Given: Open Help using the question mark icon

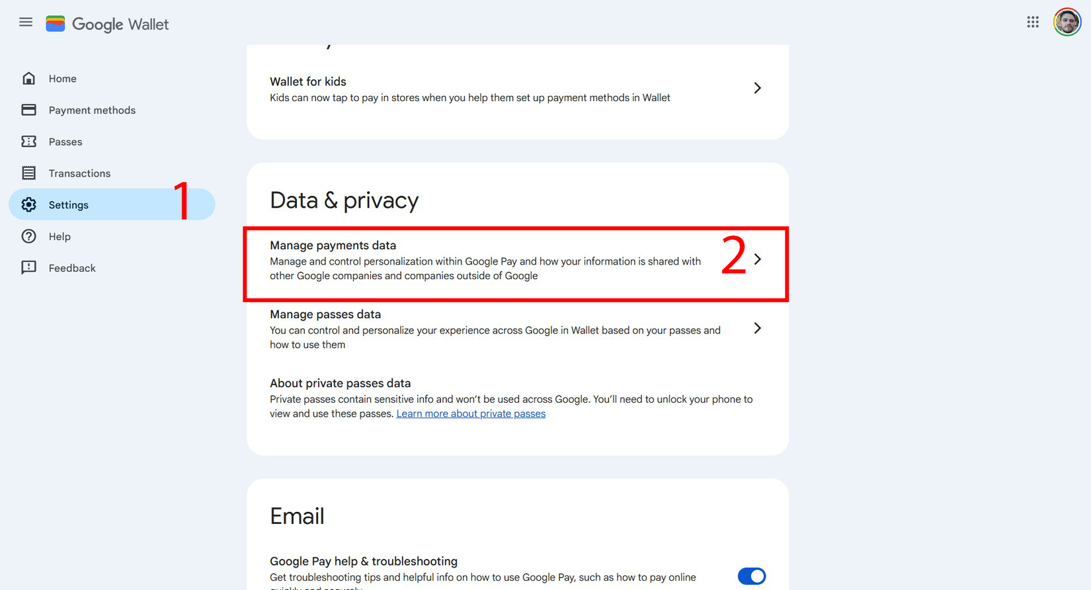Looking at the screenshot, I should 29,236.
